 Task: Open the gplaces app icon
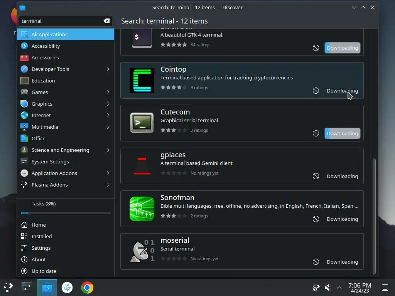(x=142, y=166)
